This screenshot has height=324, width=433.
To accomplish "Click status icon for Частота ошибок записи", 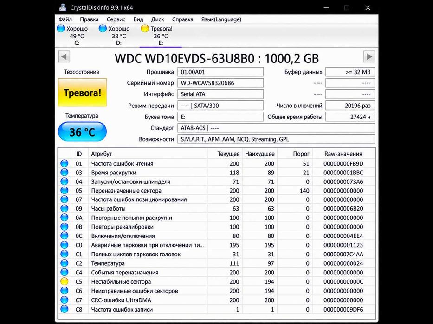I will 65,309.
